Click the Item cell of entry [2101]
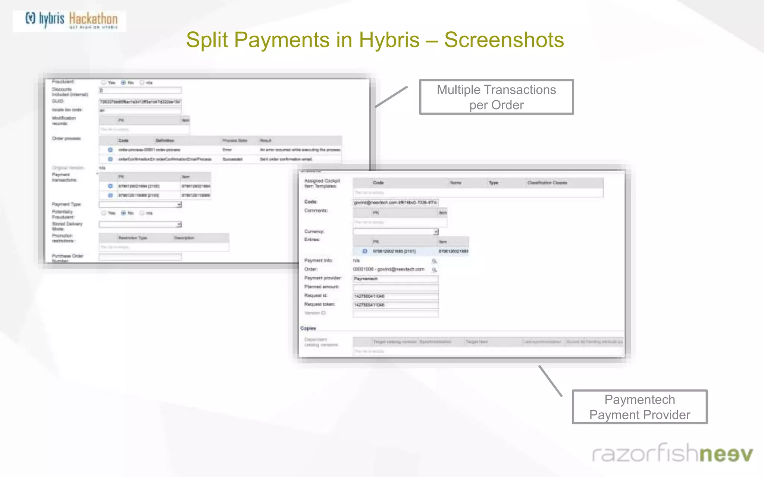 (453, 251)
